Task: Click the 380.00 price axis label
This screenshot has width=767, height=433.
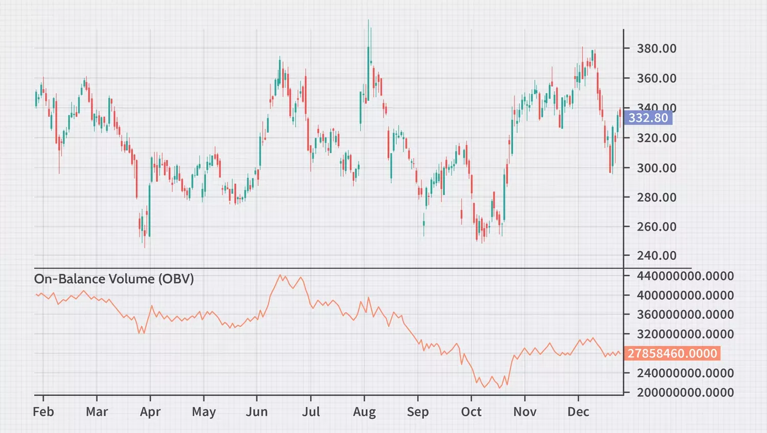Action: point(657,49)
